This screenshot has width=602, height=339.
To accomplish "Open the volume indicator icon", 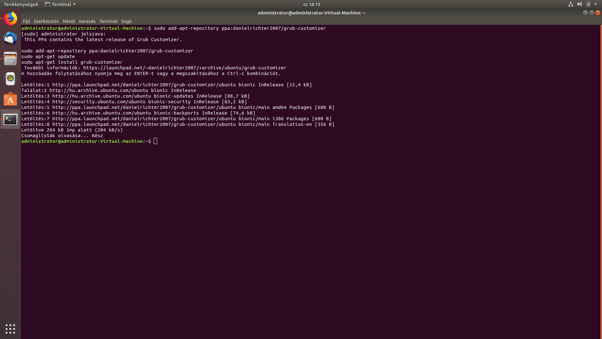I will pyautogui.click(x=579, y=4).
